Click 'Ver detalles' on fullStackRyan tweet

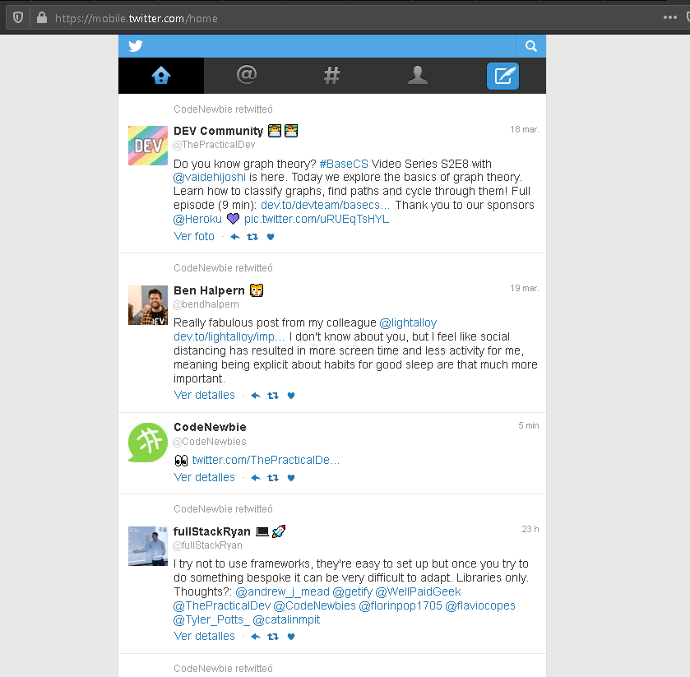204,636
